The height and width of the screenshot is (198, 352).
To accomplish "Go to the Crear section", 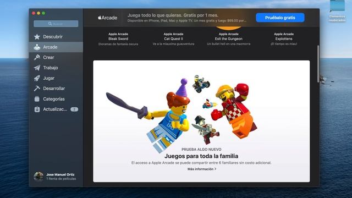I will pyautogui.click(x=56, y=57).
